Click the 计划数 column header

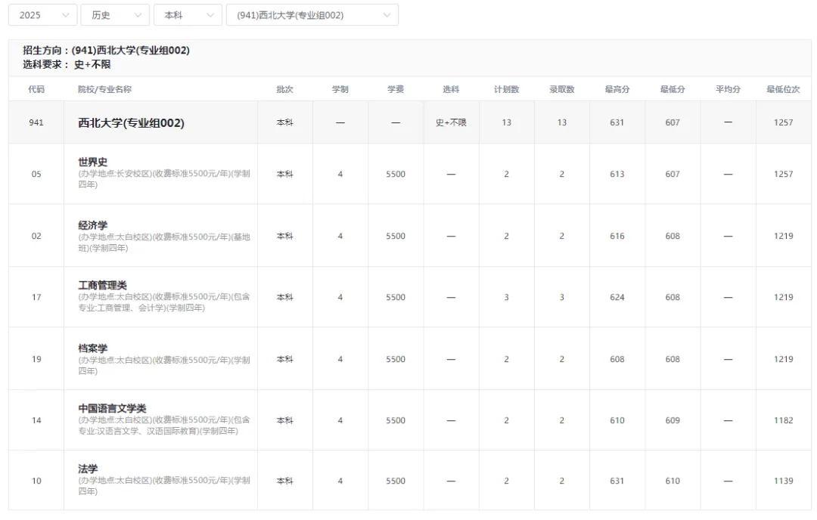506,89
